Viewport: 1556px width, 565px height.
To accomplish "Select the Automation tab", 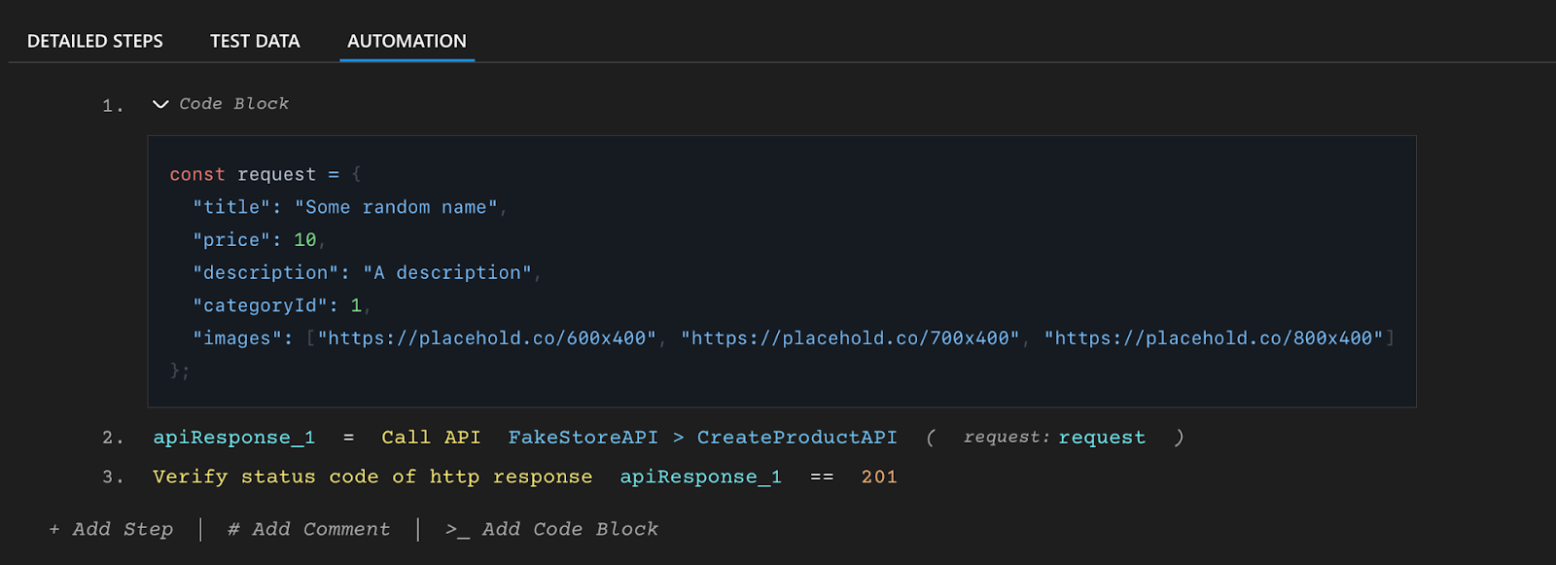I will tap(407, 41).
